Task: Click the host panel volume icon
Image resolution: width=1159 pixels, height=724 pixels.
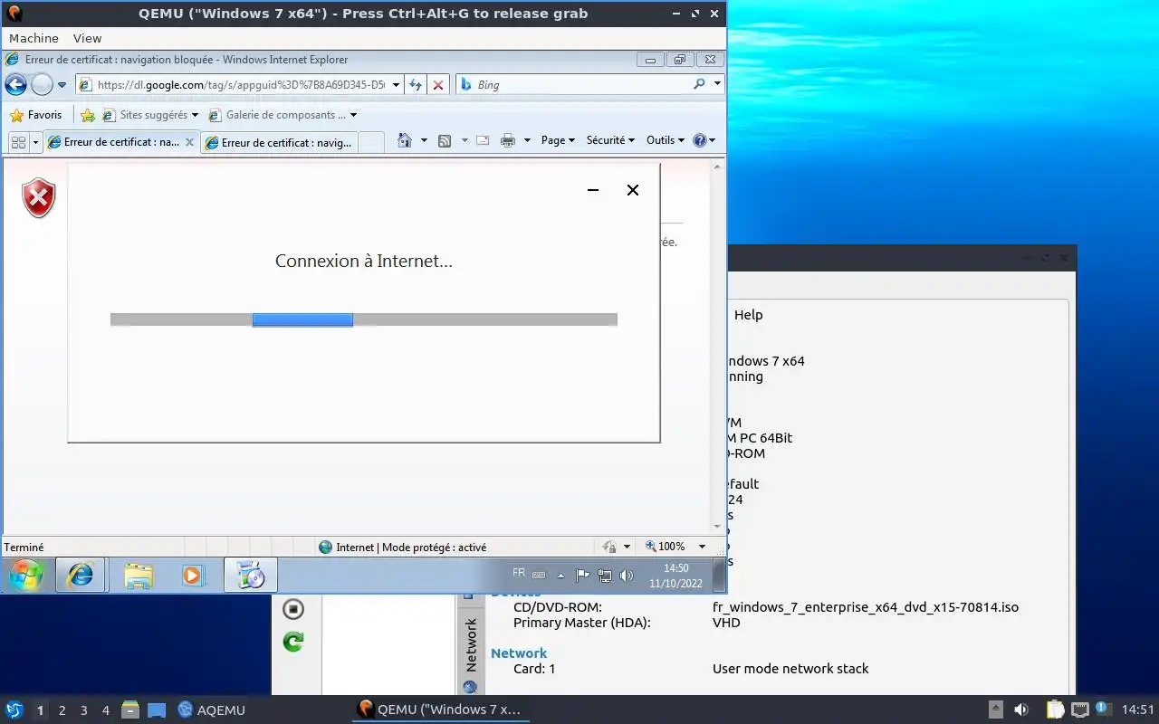Action: click(x=1021, y=710)
